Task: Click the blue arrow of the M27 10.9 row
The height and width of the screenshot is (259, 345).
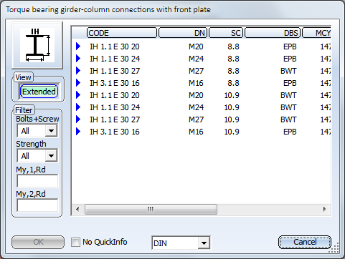Action: (x=78, y=119)
